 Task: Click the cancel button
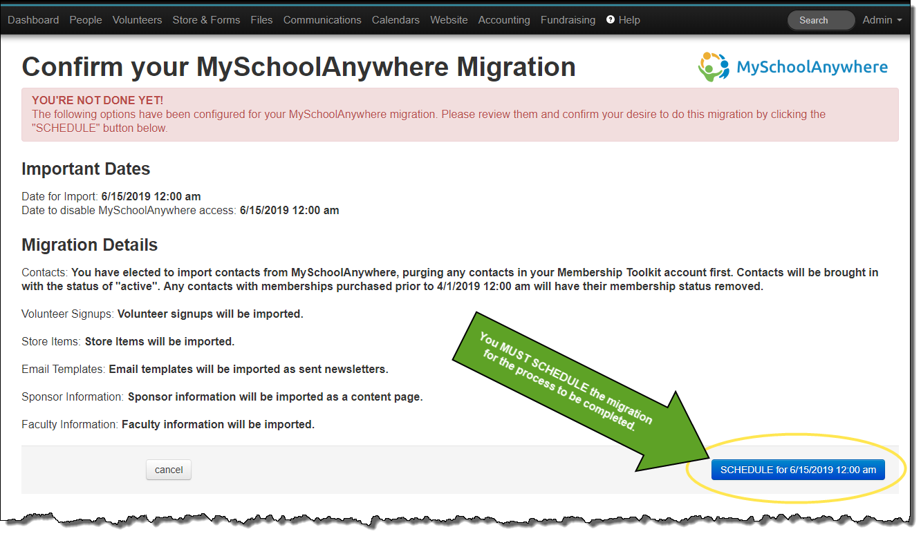click(169, 470)
